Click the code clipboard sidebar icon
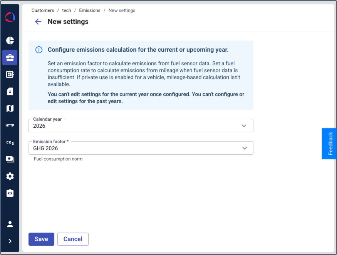 click(x=10, y=193)
